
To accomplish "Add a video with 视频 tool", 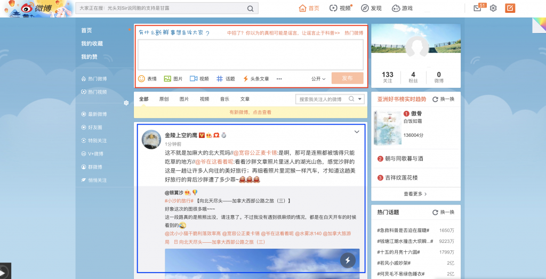I will coord(199,79).
